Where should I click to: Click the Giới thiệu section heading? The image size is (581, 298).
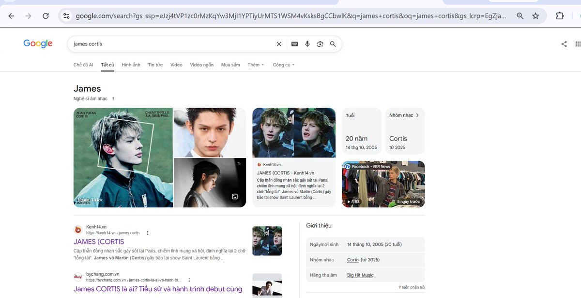click(x=319, y=226)
